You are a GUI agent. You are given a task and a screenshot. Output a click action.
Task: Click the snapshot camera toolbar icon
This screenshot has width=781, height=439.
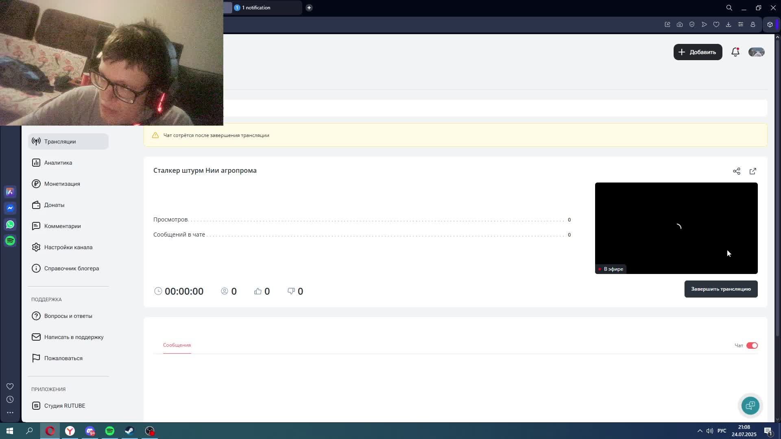pyautogui.click(x=680, y=24)
